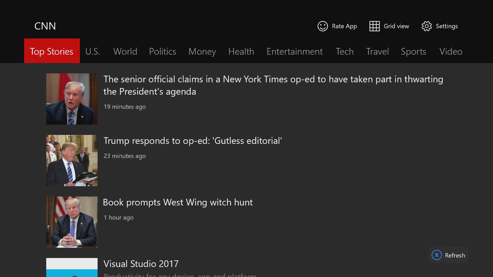Open the Tech tab
The image size is (493, 277).
(x=345, y=51)
